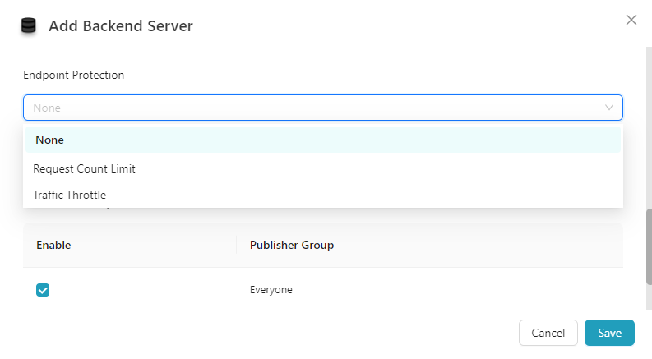Screen dimensions: 652x359
Task: Click the empty area left of Cancel
Action: 271,333
